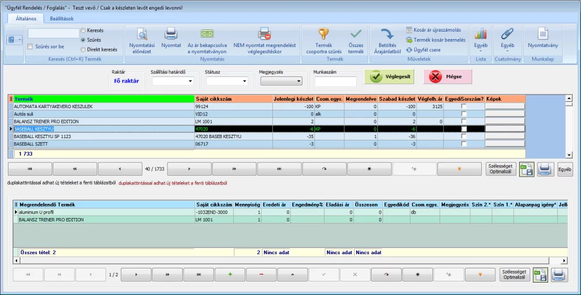Click the help icon in the ribbon

[x=11, y=40]
